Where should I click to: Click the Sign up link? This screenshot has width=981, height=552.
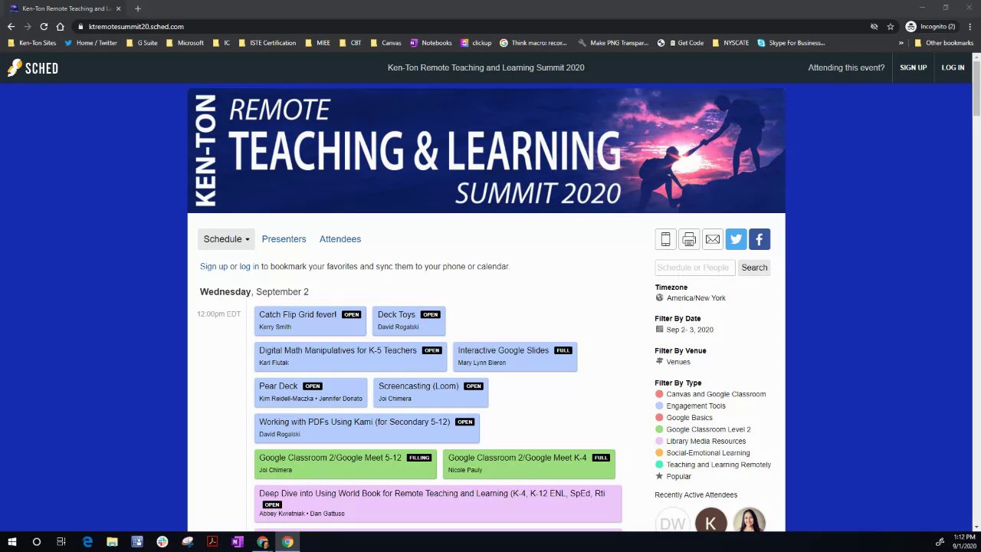(x=214, y=266)
